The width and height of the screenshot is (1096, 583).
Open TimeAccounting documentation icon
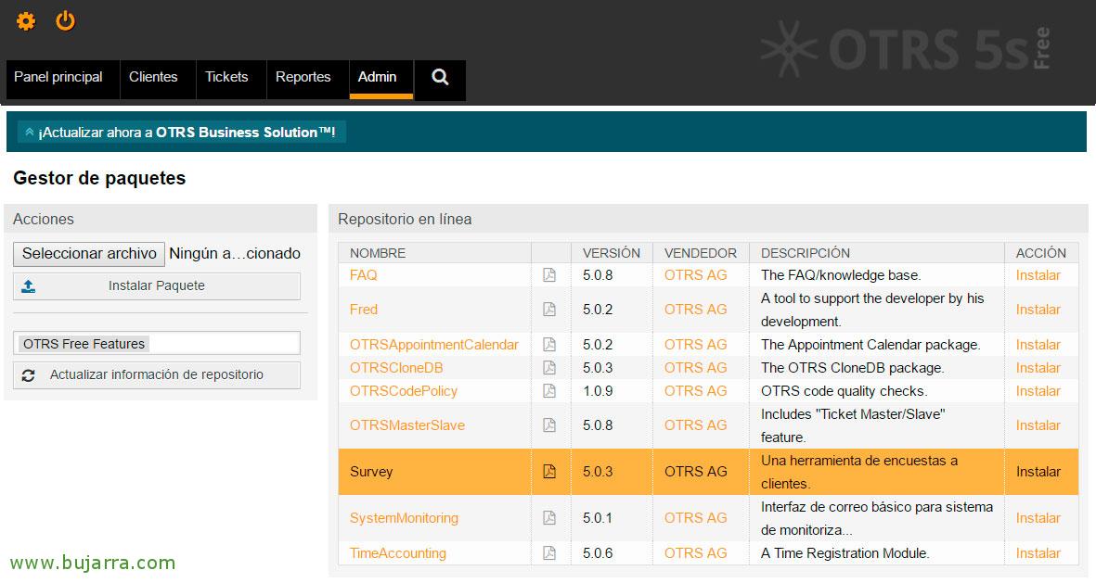pos(549,553)
